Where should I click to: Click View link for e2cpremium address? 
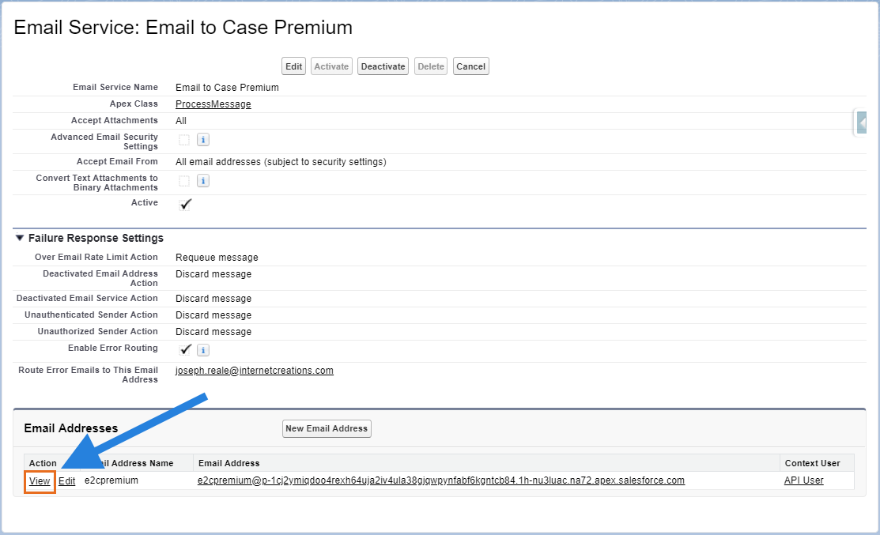pos(40,481)
